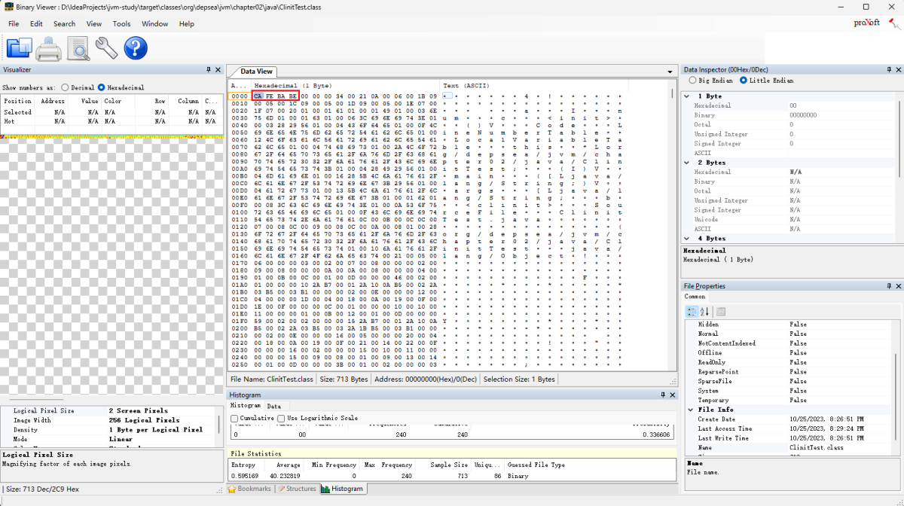Click the Guessed File Type column header
Screen dimensions: 904x506
(536, 465)
